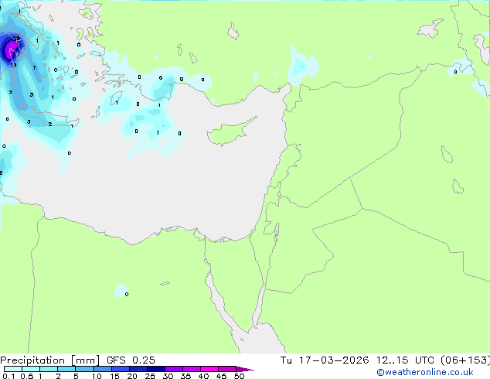This screenshot has width=490, height=379.
Task: Pick the 20–25 mm dark blue swatch
Action: (138, 369)
